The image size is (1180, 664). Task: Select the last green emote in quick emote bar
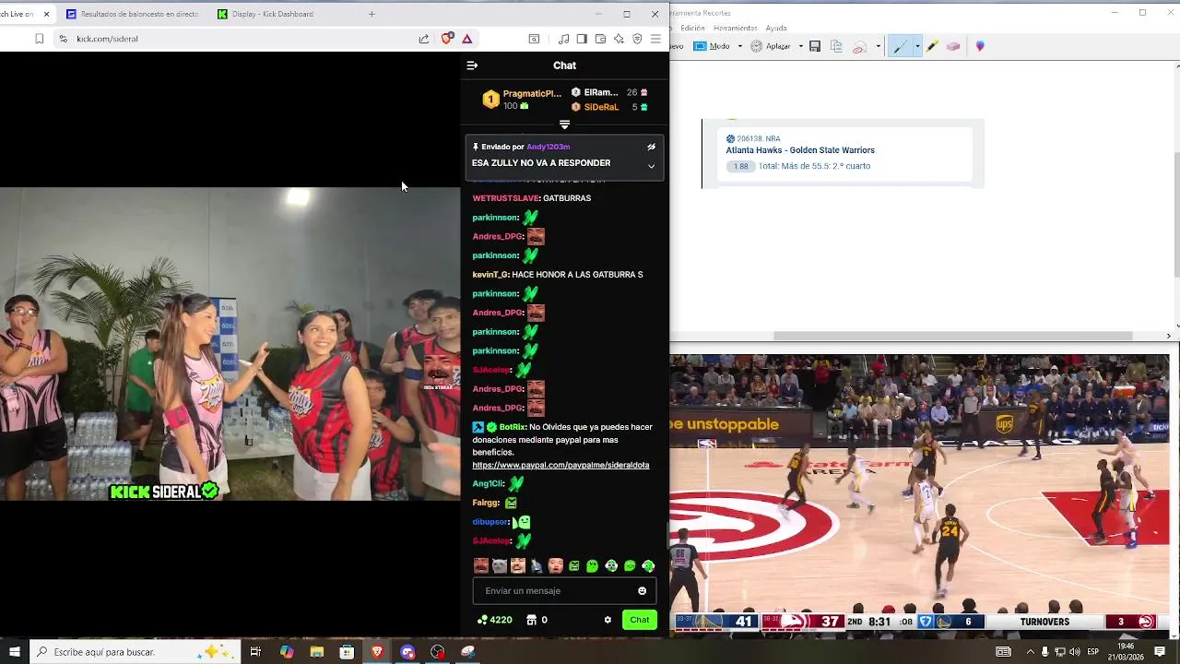point(648,566)
